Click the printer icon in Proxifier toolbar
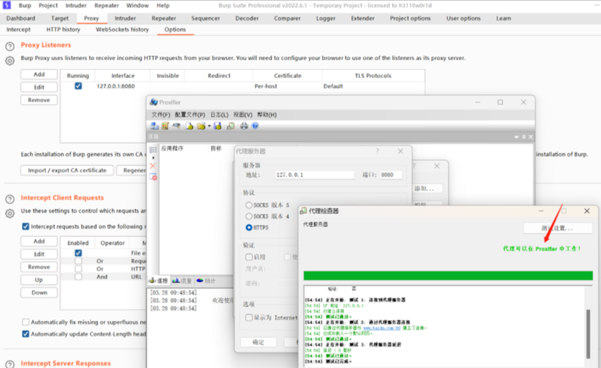601x368 pixels. pos(244,126)
